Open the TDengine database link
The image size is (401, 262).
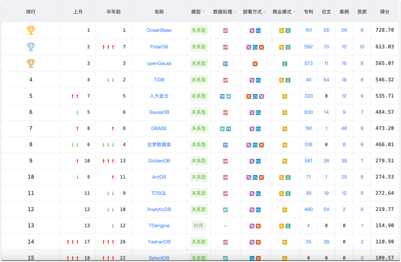pyautogui.click(x=159, y=225)
